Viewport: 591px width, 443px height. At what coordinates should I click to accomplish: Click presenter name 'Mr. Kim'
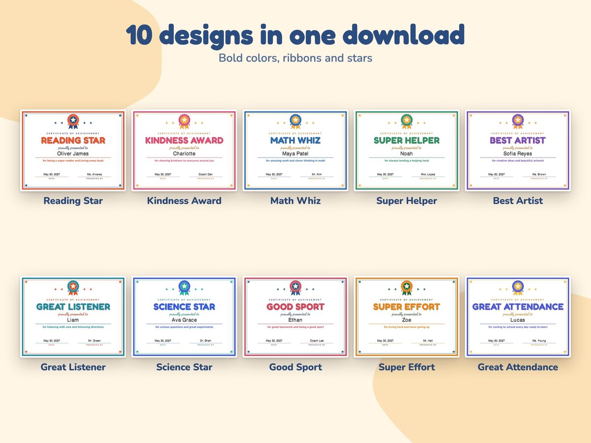[317, 174]
